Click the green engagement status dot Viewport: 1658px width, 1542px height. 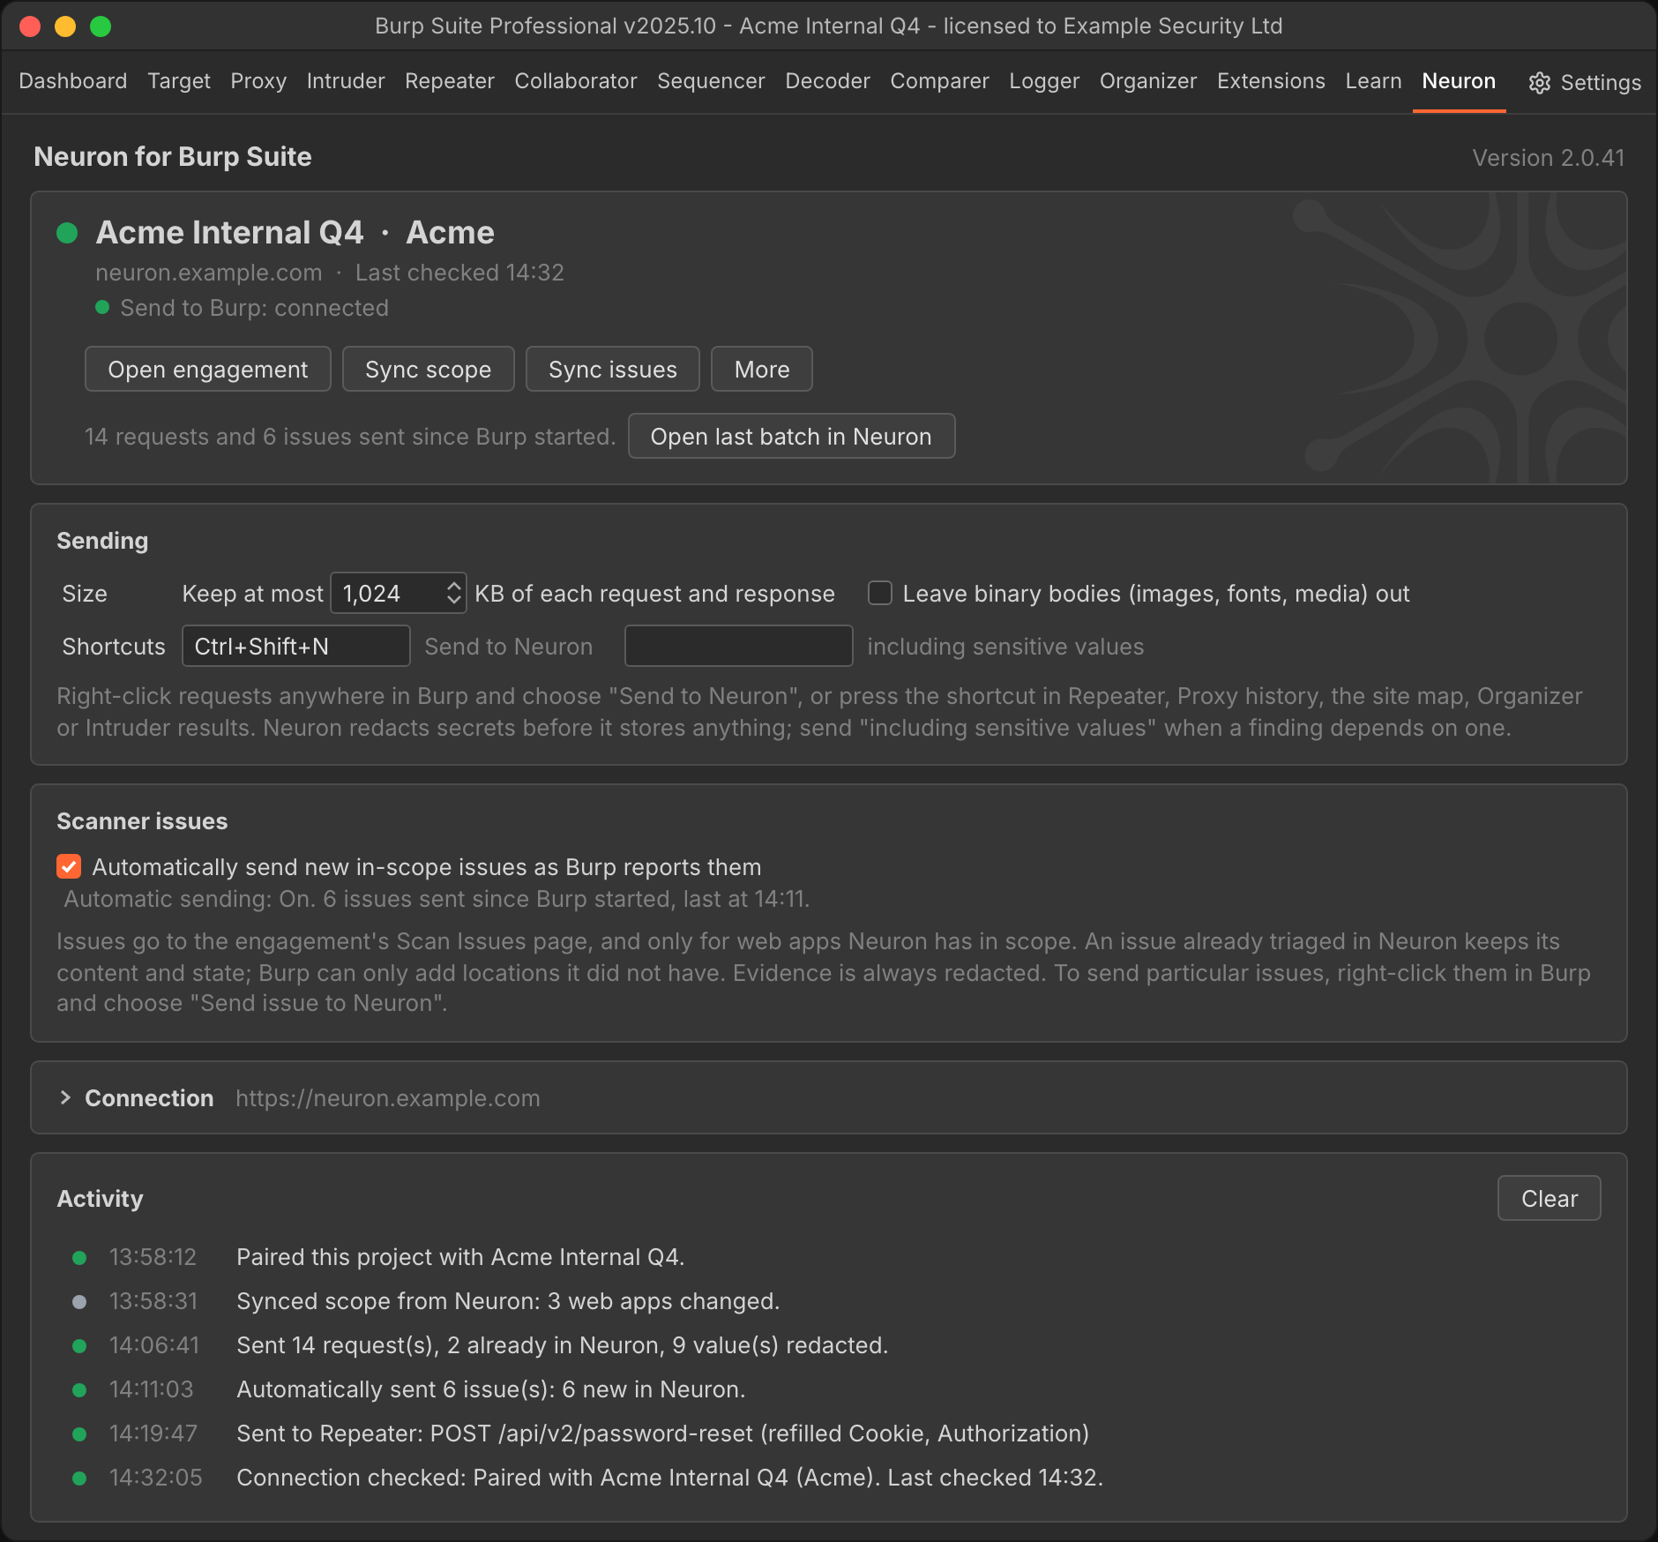click(x=67, y=233)
